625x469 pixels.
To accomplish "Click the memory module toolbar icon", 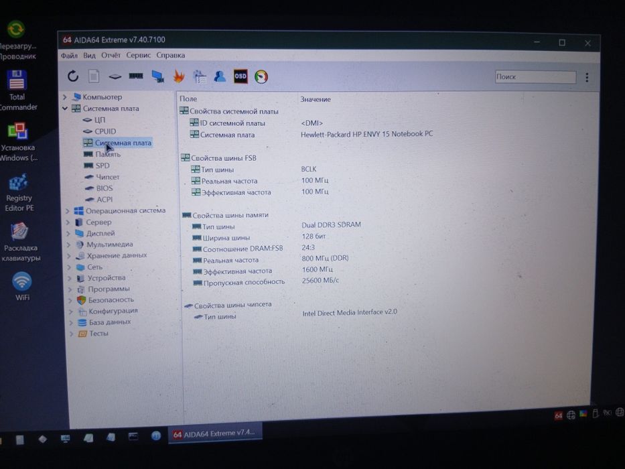I will pyautogui.click(x=136, y=76).
